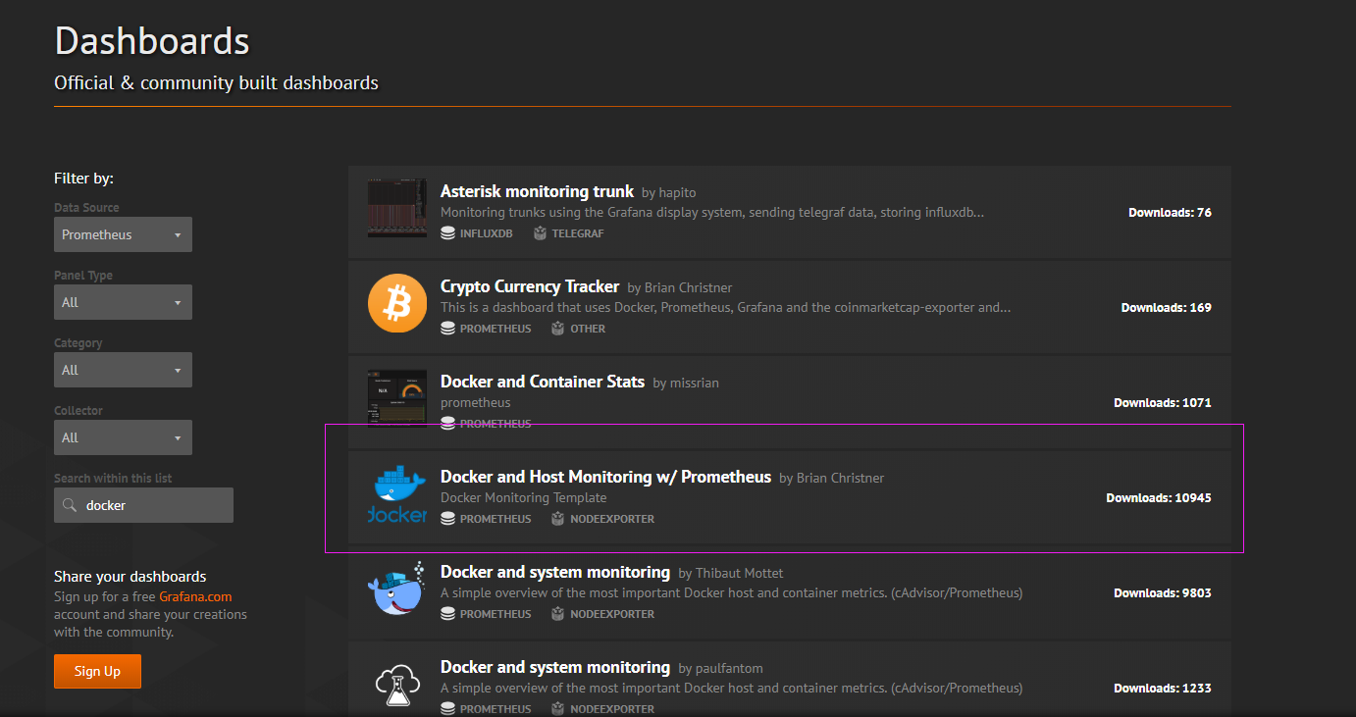
Task: Click the orange Bitcoin logo icon
Action: point(397,303)
